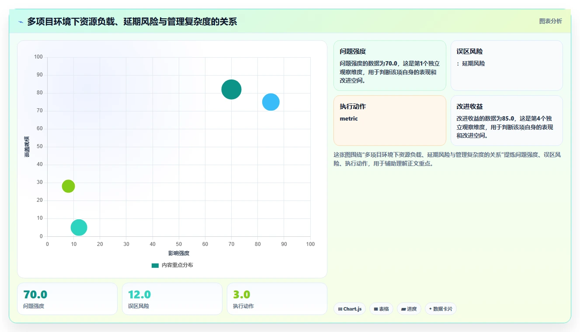
Task: Click the Chart.js tag
Action: [x=350, y=309]
